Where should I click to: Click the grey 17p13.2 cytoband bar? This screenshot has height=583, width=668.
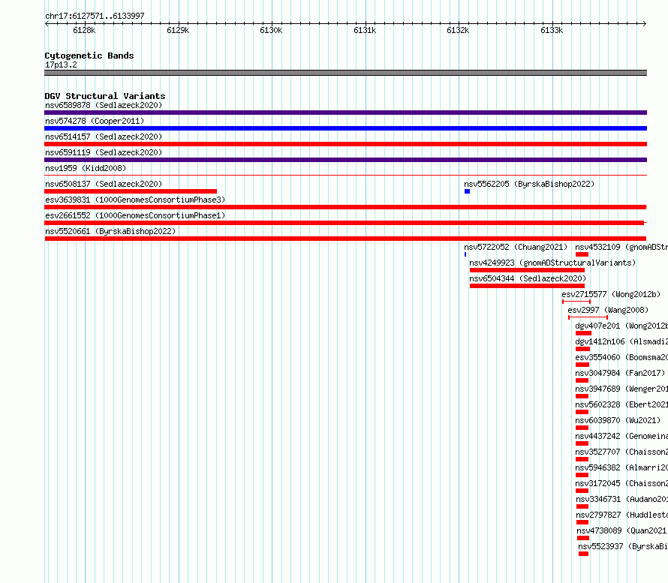[345, 73]
